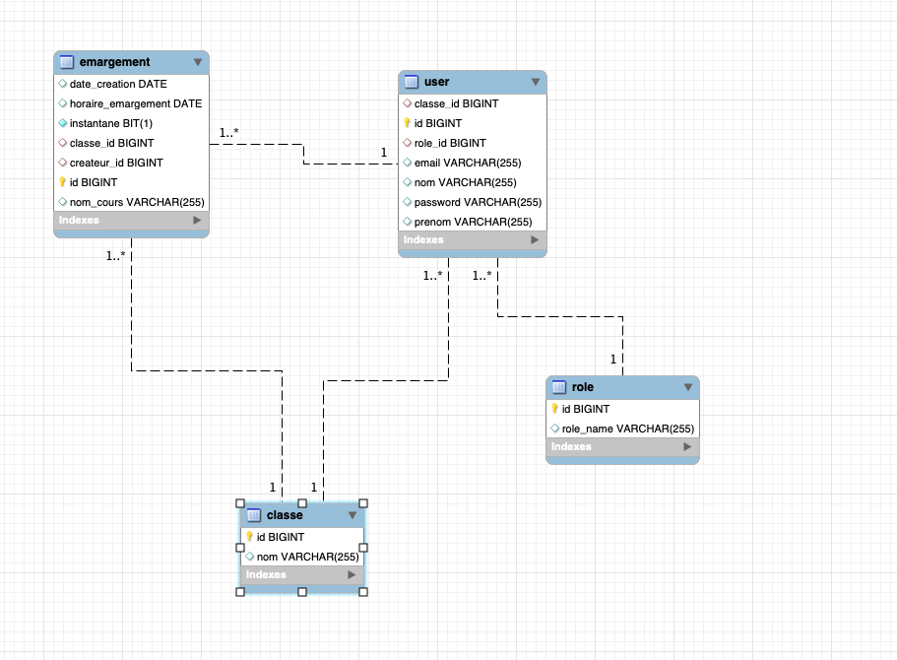Viewport: 897px width, 660px height.
Task: Click the role table icon
Action: [559, 387]
